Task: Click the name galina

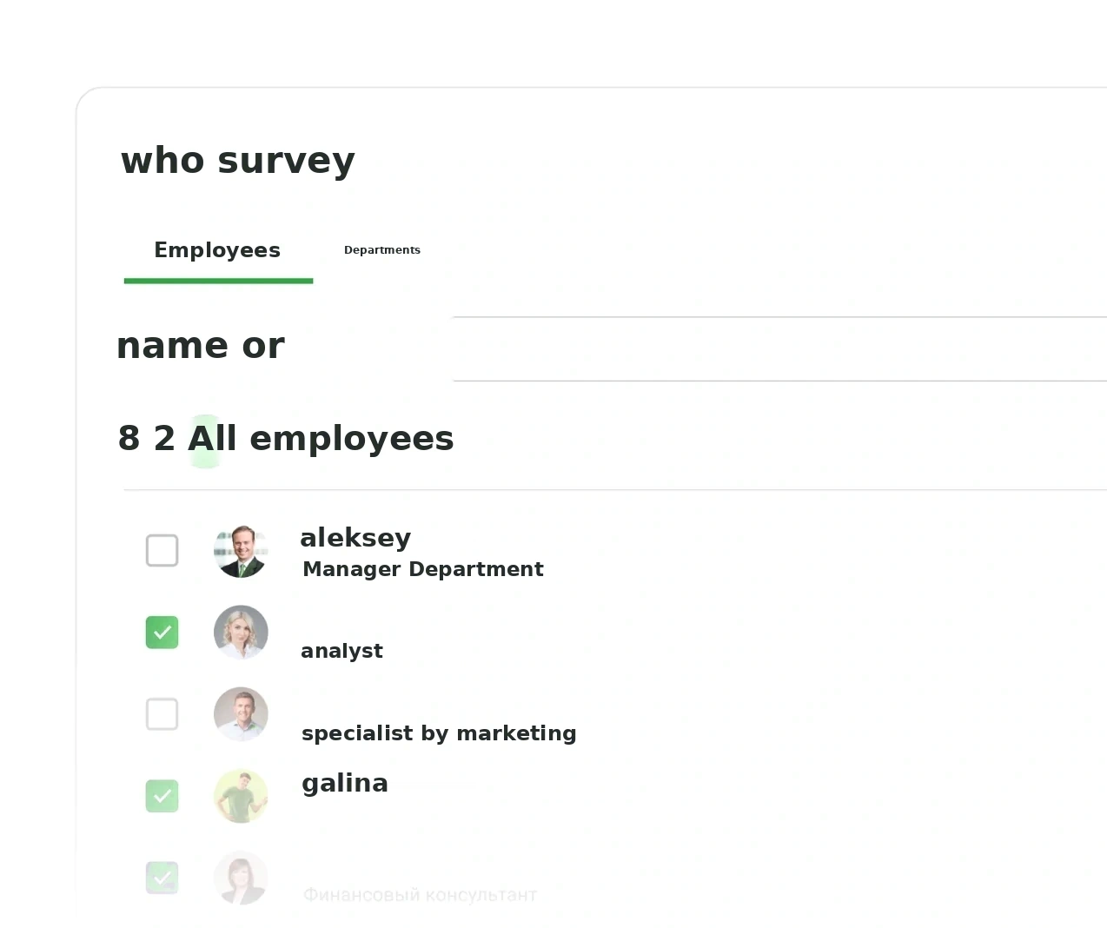Action: [345, 784]
